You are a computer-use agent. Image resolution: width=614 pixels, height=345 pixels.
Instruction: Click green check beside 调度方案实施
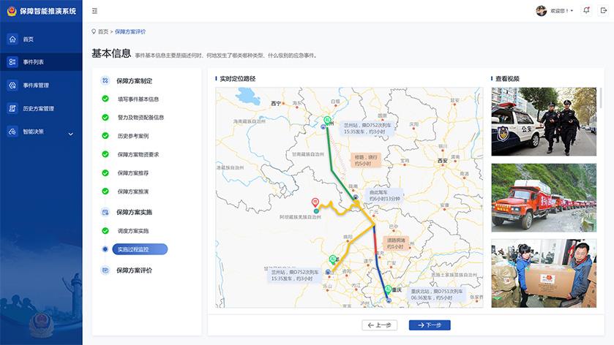click(x=105, y=231)
